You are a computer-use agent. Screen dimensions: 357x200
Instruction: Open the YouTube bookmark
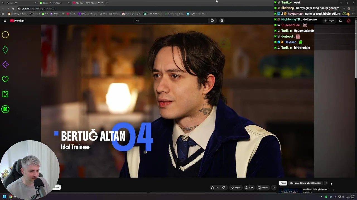pyautogui.click(x=71, y=14)
